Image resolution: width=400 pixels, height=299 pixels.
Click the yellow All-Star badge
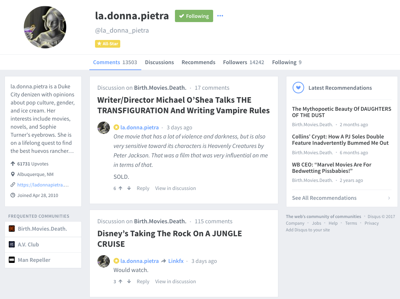pos(108,44)
